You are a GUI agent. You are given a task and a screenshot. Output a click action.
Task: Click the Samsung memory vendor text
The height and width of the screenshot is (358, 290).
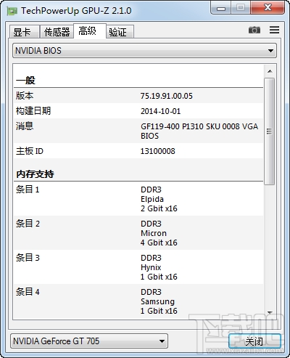(x=157, y=301)
